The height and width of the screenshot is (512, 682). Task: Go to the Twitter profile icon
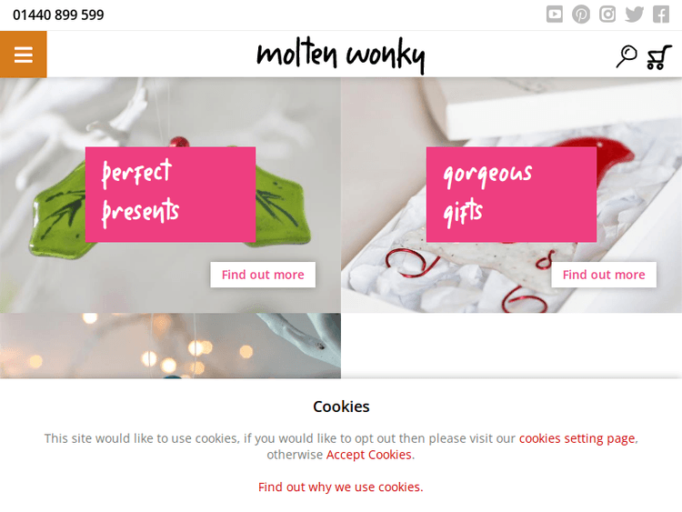[634, 15]
